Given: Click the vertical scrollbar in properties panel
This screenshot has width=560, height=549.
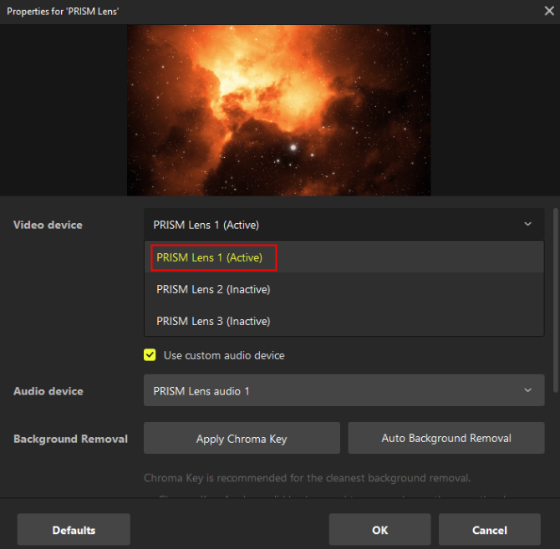Looking at the screenshot, I should tap(555, 292).
